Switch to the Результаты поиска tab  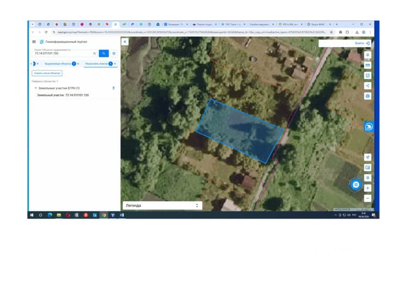click(96, 64)
